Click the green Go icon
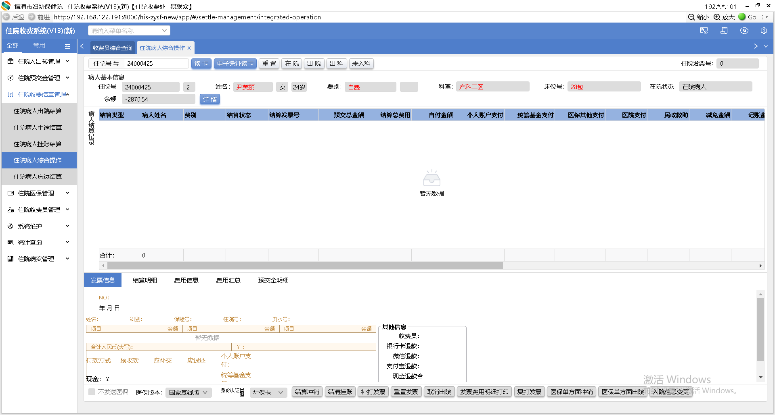This screenshot has width=775, height=415. 742,17
